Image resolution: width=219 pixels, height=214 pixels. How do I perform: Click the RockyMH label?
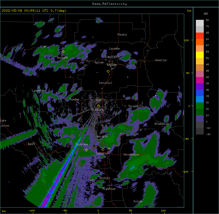click(62, 58)
